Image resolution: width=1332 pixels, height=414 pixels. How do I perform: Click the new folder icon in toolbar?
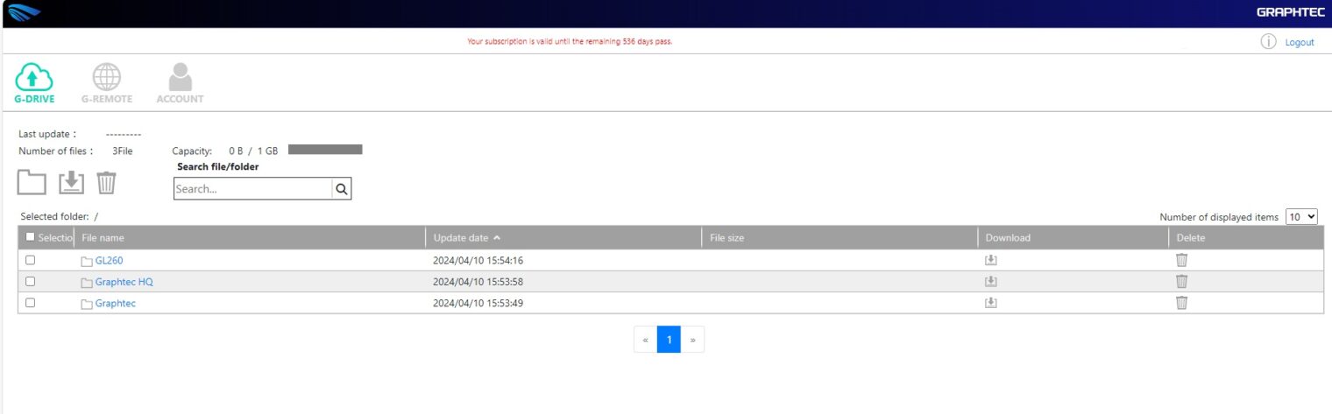pos(32,183)
